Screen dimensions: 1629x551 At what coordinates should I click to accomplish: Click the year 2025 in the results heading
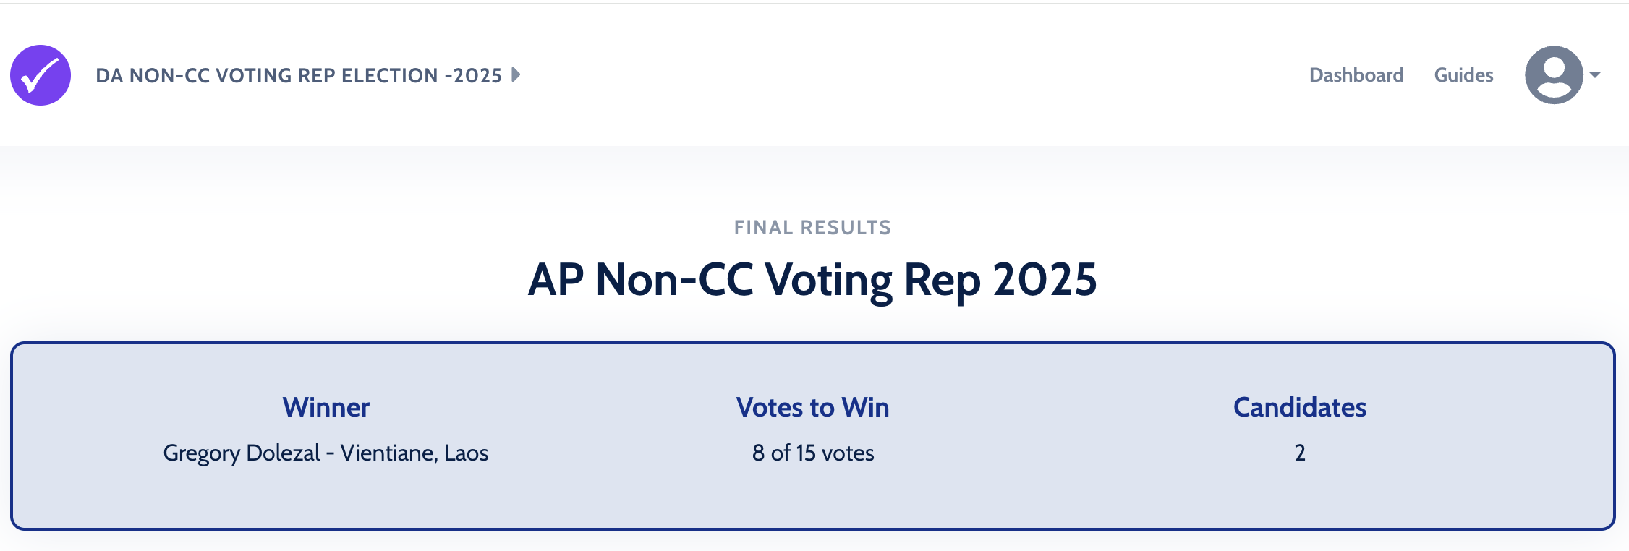(1045, 280)
